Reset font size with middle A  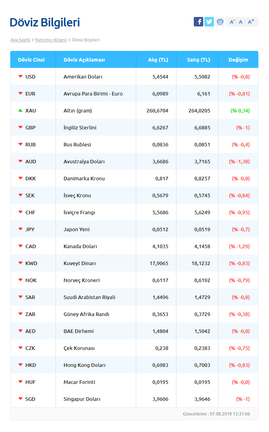[x=241, y=22]
